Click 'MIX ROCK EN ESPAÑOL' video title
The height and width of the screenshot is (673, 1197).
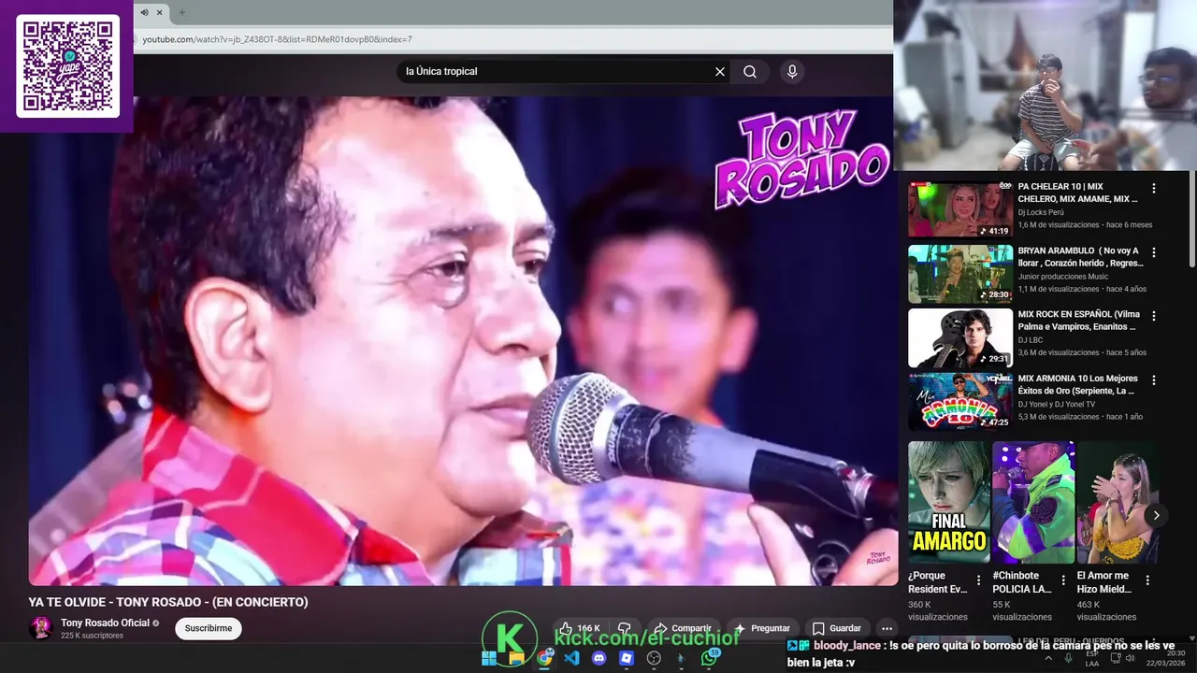(1077, 321)
